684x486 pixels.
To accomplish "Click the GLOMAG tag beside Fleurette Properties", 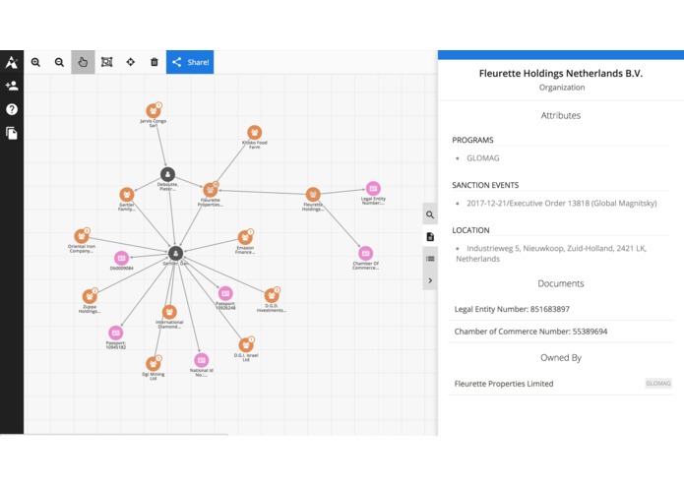I will pos(657,383).
